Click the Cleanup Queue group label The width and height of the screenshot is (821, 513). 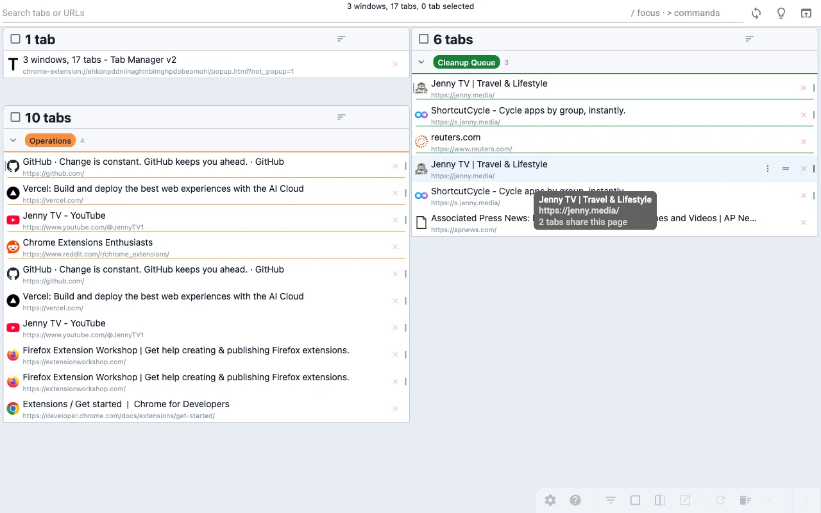coord(466,62)
